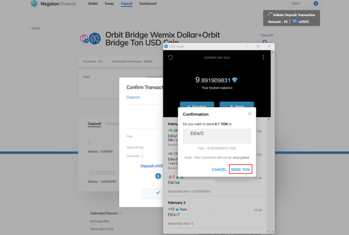Click the +0.44 transaction entry
Screen dimensions: 349x235
click(173, 137)
